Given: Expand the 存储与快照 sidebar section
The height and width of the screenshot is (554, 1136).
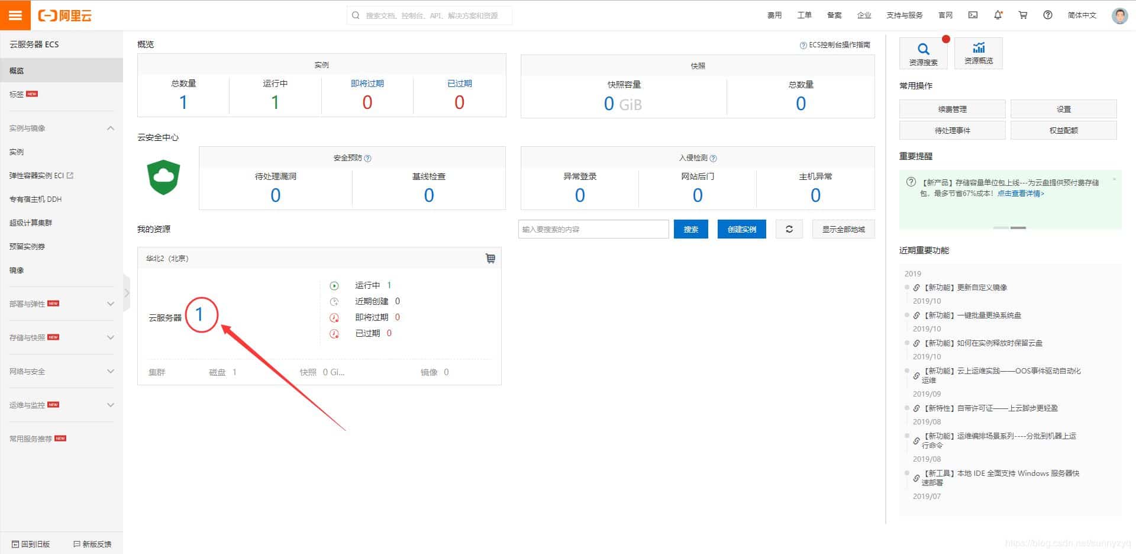Looking at the screenshot, I should coord(110,337).
